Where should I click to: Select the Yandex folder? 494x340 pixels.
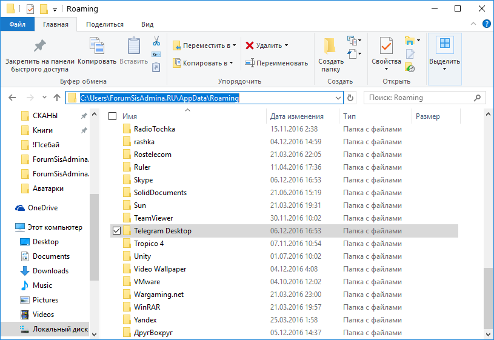click(x=284, y=320)
